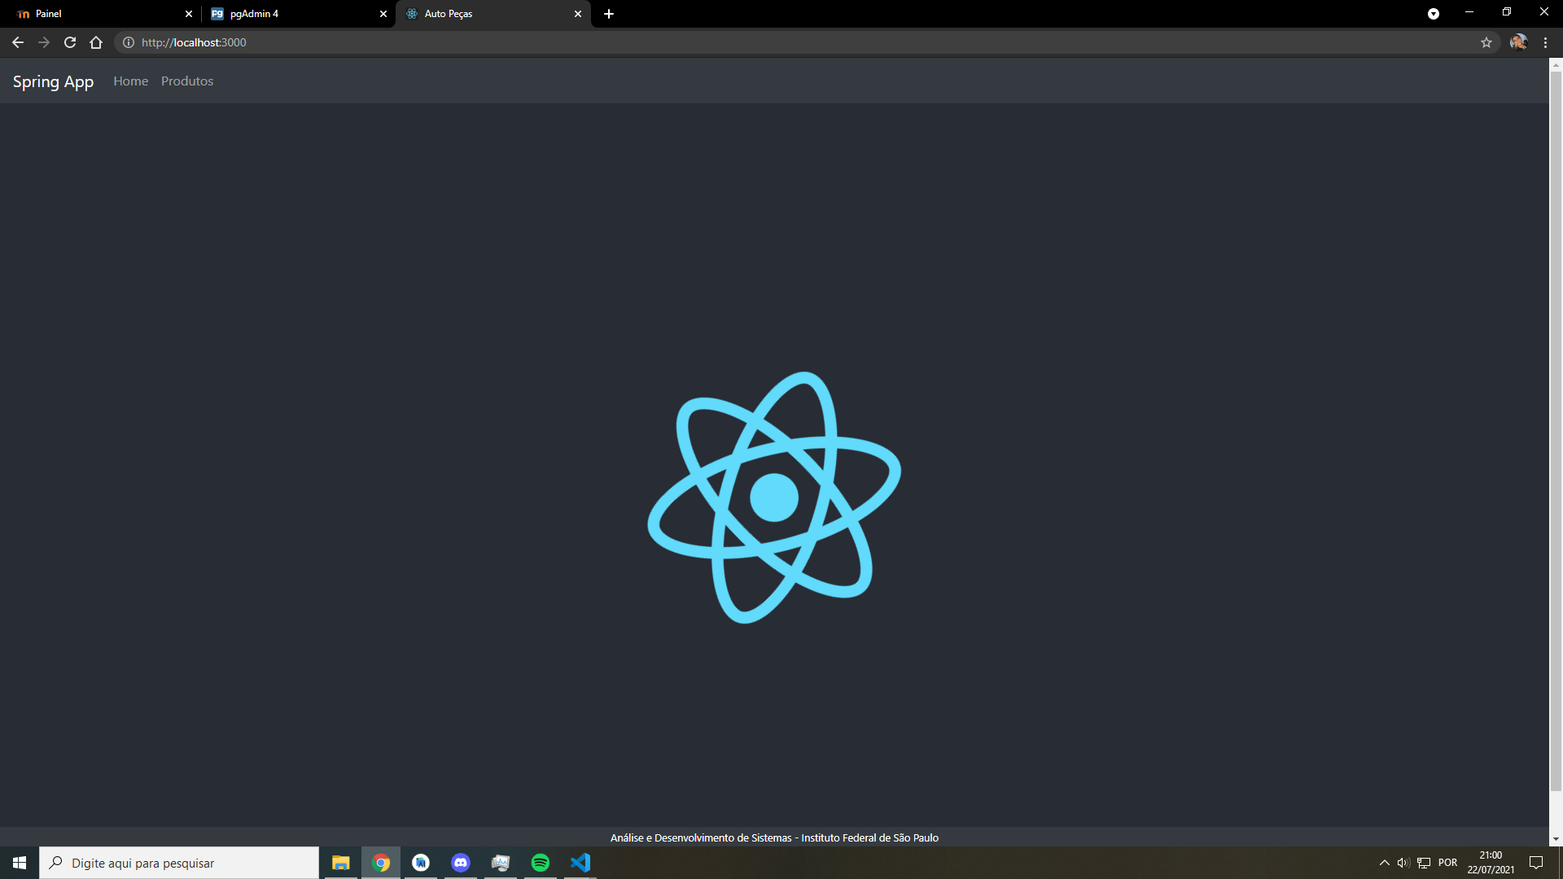Click the scrollbar down arrow
This screenshot has width=1563, height=879.
[1556, 839]
